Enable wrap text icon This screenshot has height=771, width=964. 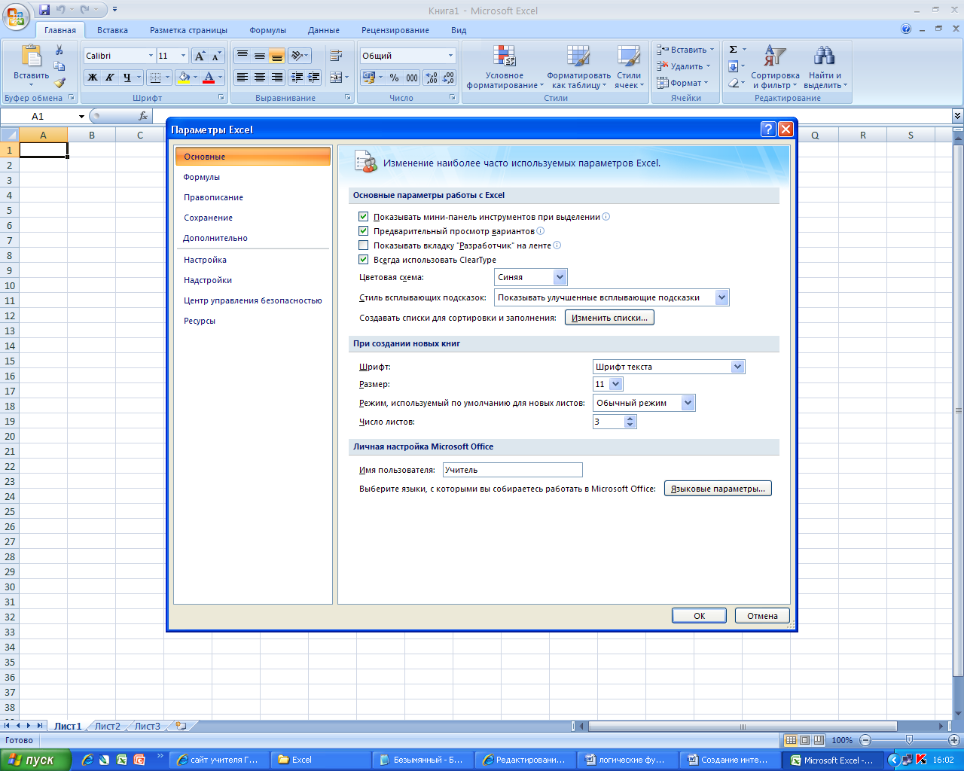pos(336,56)
